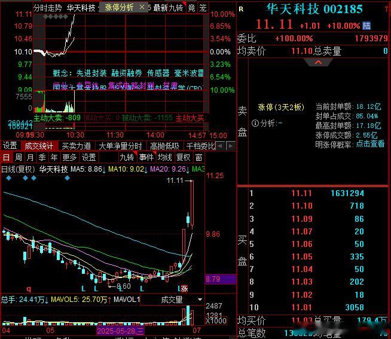The image size is (391, 339).
Task: Select 季 quarterly period
Action: pos(42,157)
